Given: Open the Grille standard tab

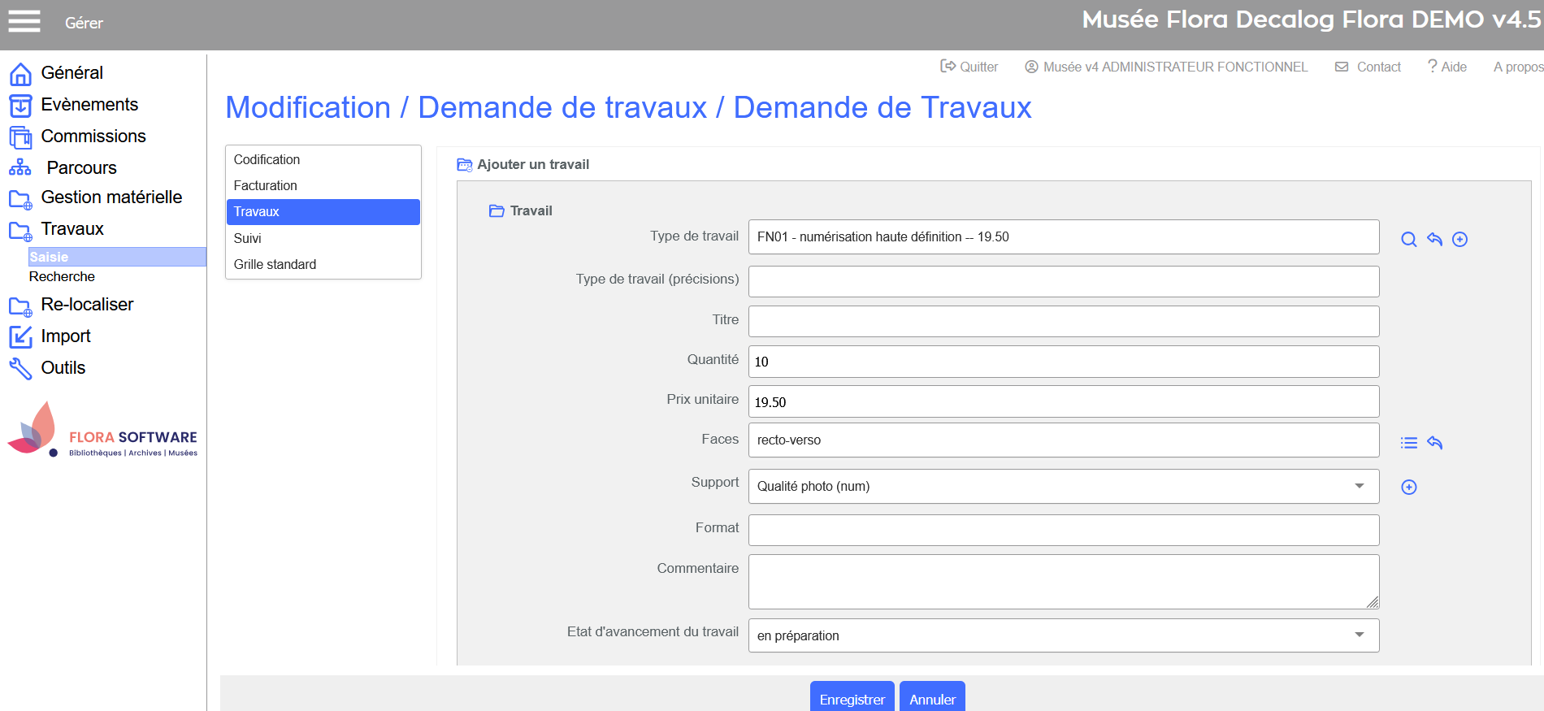Looking at the screenshot, I should [275, 264].
